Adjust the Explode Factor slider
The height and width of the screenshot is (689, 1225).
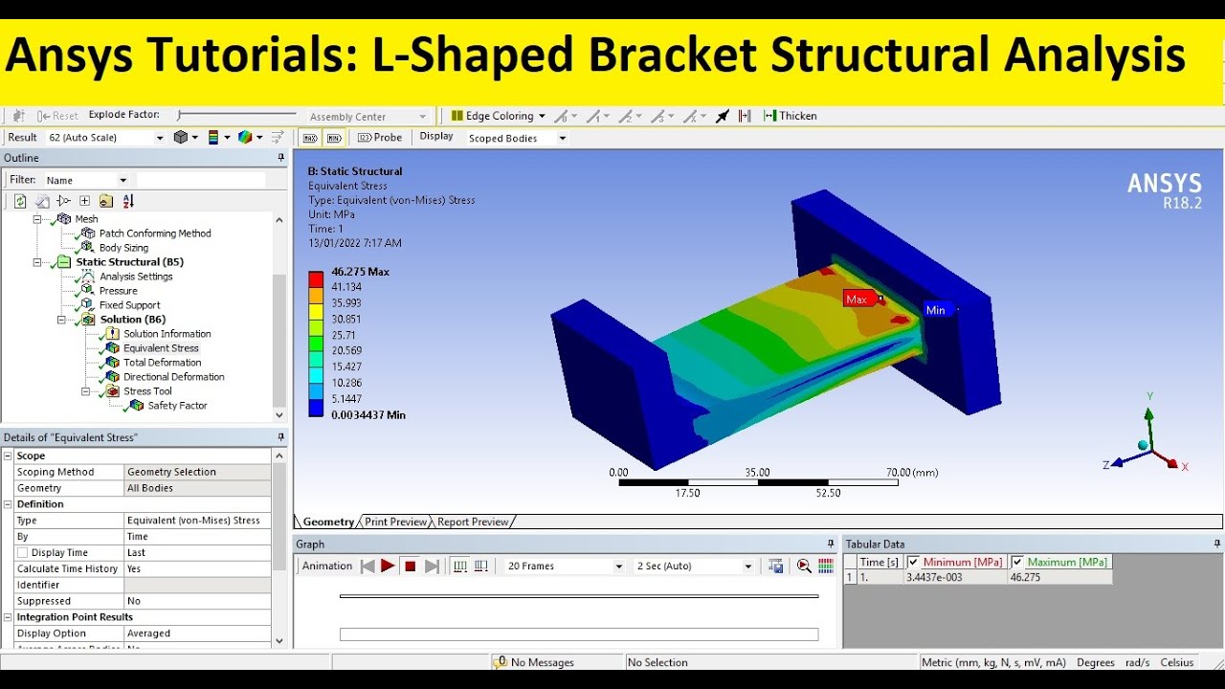click(x=236, y=116)
